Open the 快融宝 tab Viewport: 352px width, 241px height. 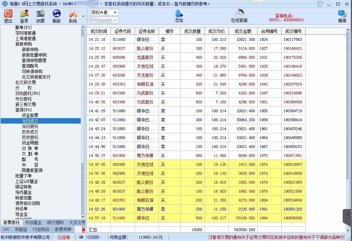(x=21, y=229)
